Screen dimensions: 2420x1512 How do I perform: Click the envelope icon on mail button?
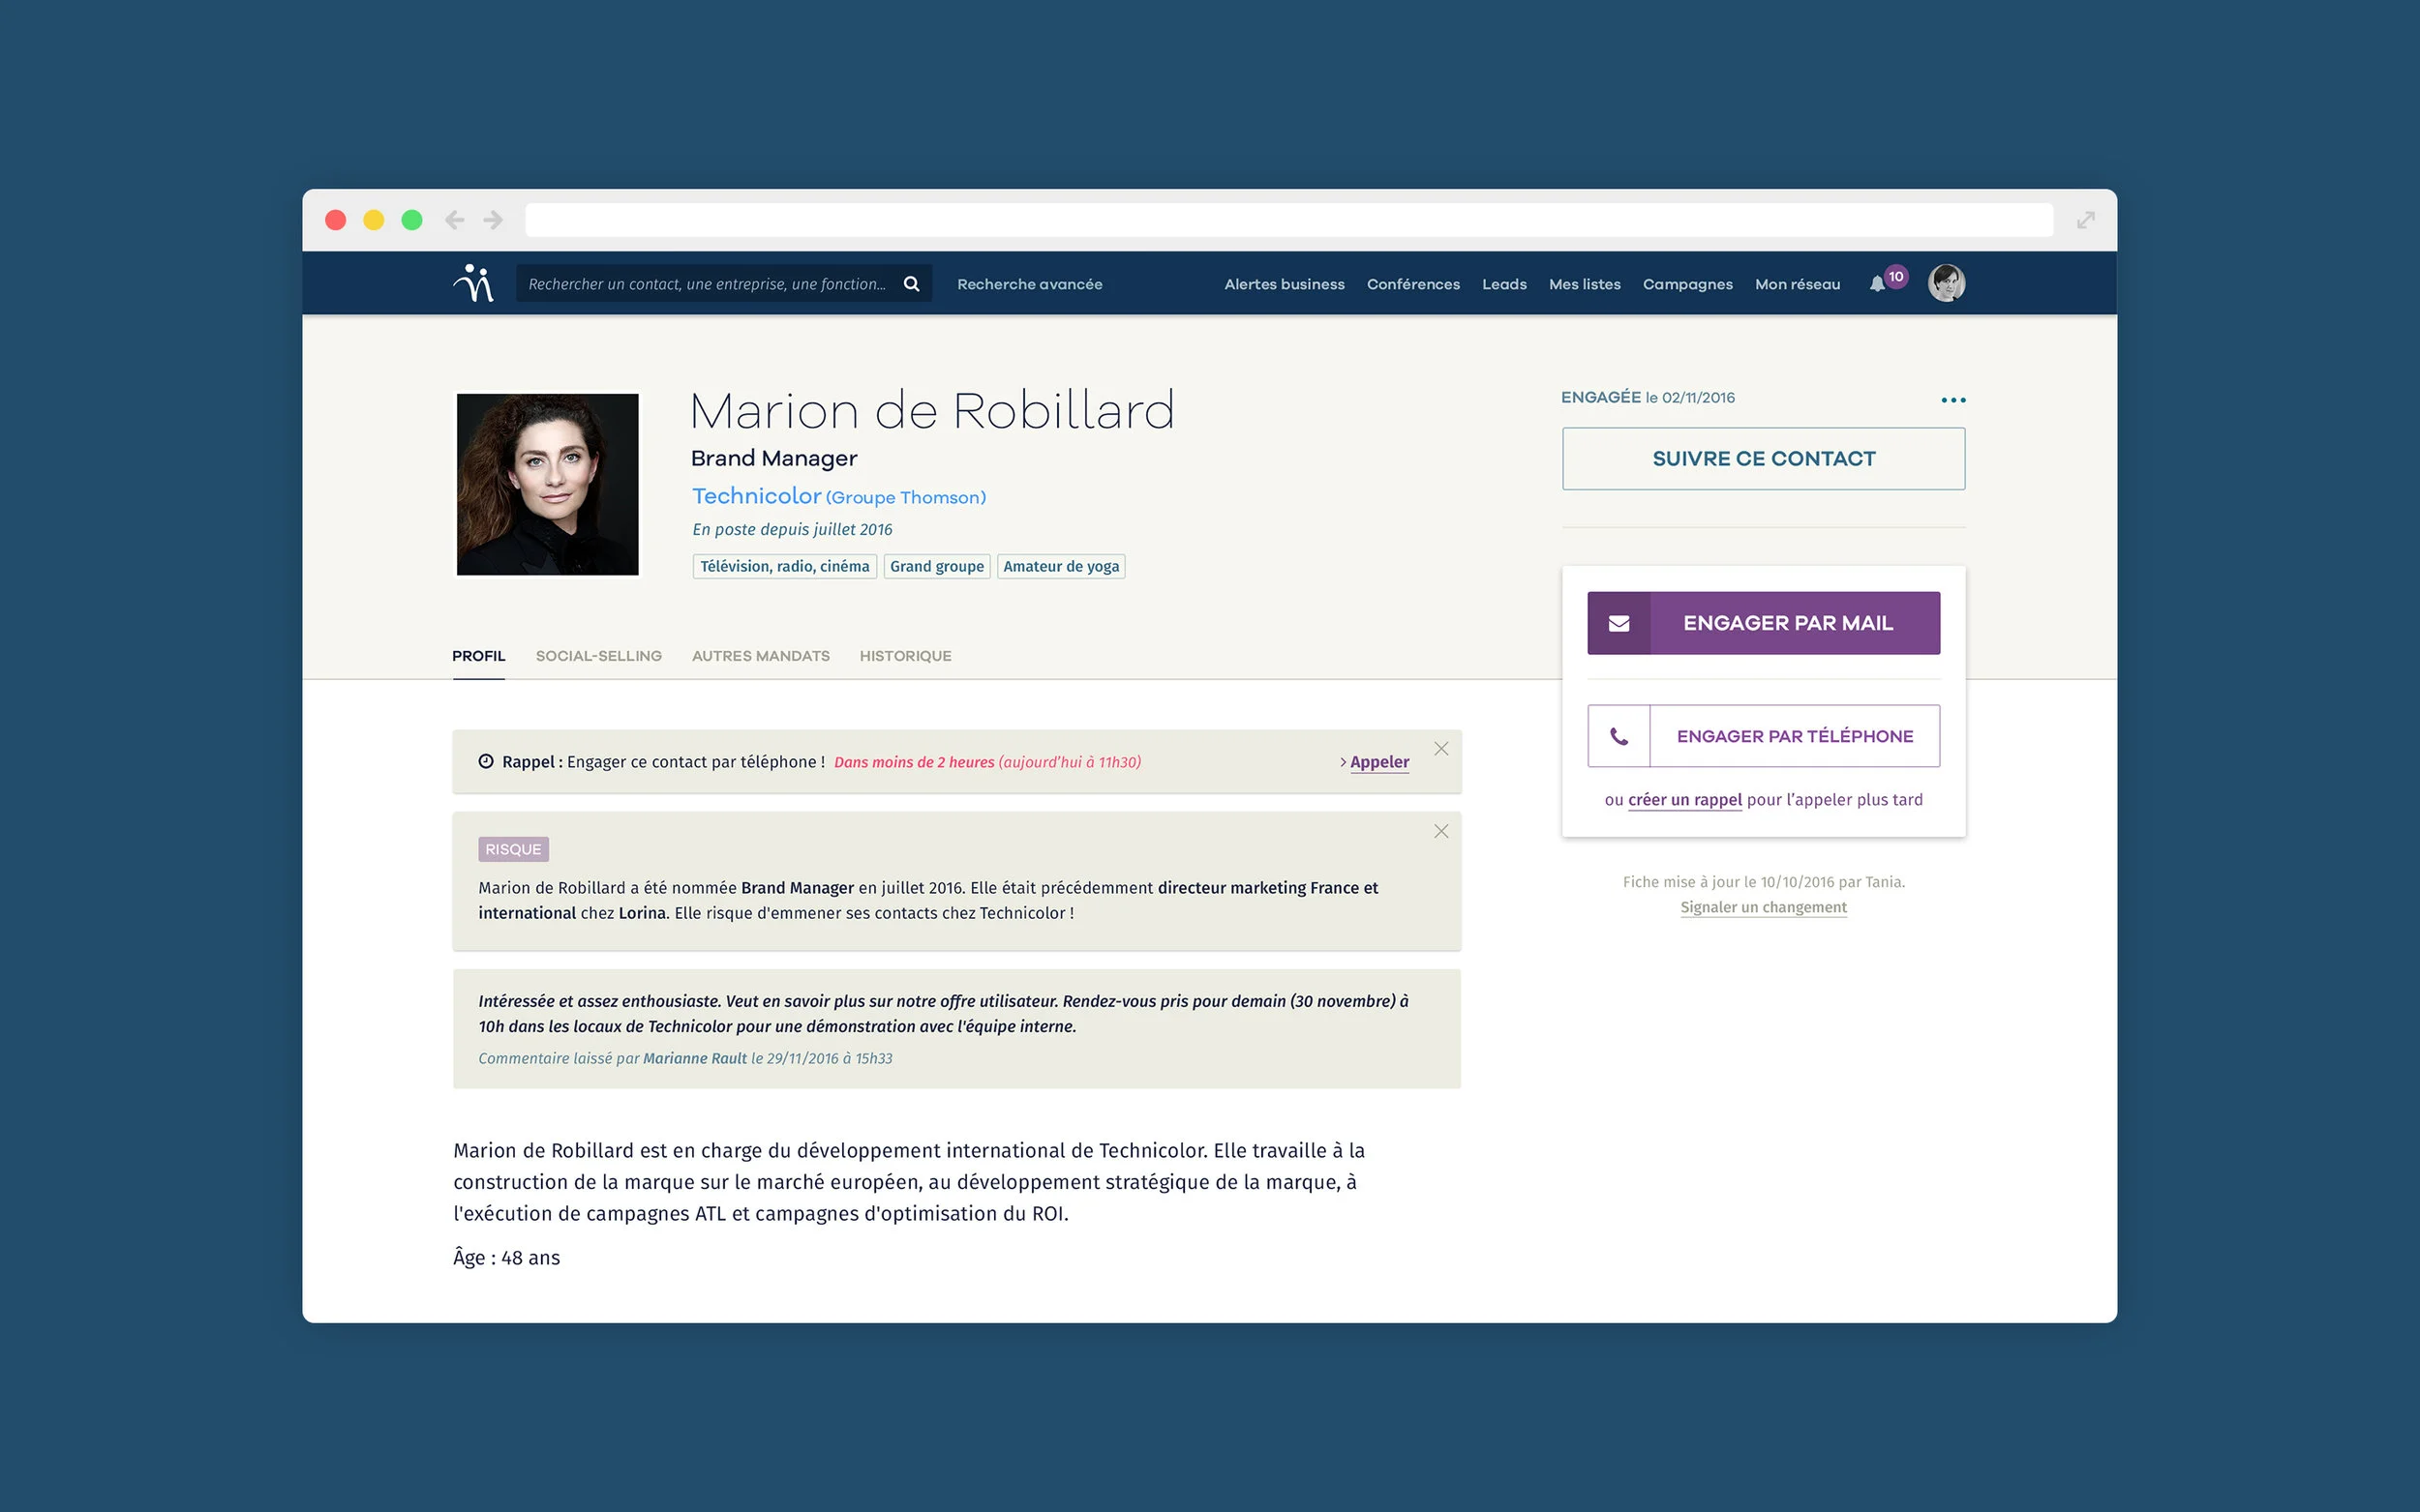(x=1618, y=623)
